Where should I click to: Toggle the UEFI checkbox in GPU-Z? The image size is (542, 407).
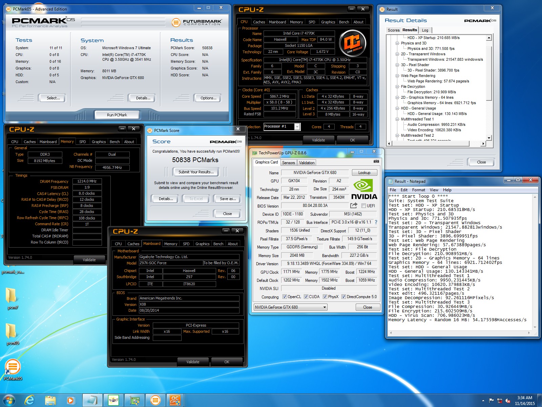pyautogui.click(x=363, y=206)
